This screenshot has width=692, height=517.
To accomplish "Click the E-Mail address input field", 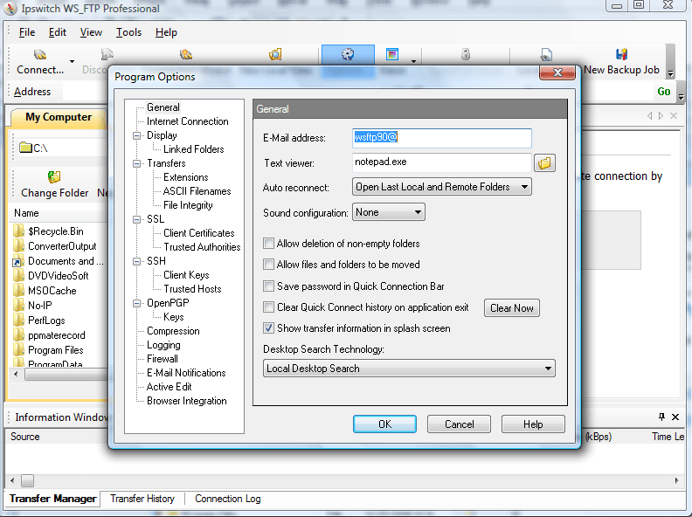I will [442, 138].
